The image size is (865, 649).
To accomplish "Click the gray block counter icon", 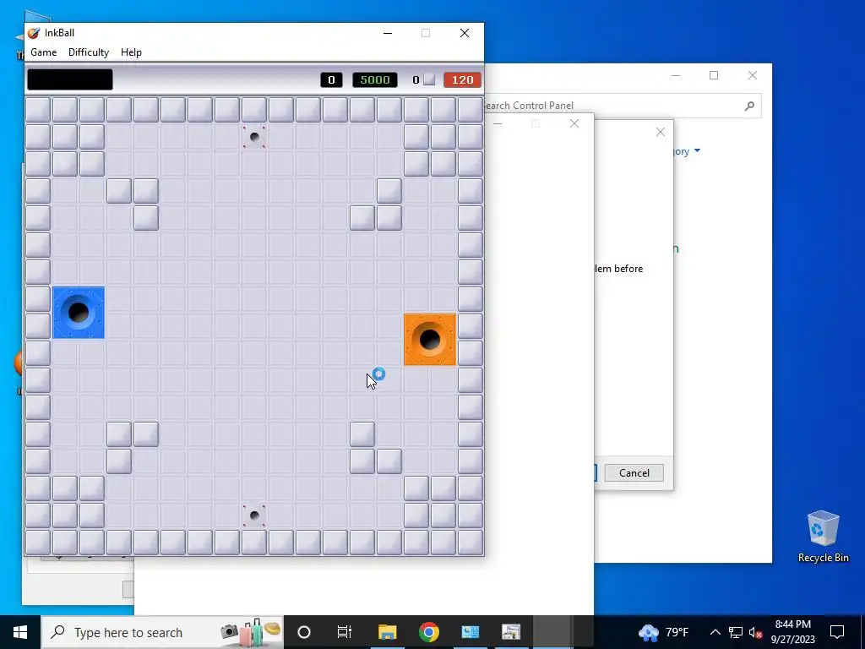I will pos(429,80).
